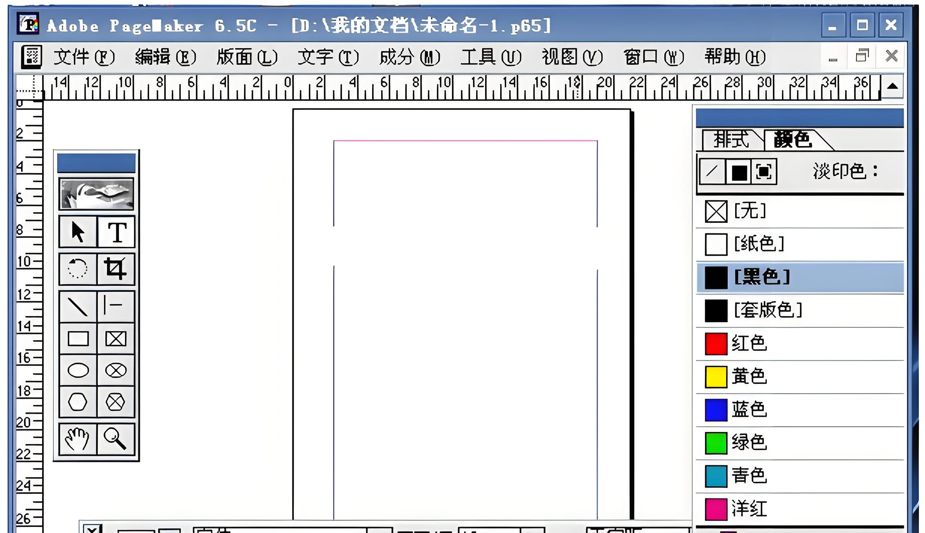925x533 pixels.
Task: Select the Pointer tool in toolbox
Action: tap(78, 232)
